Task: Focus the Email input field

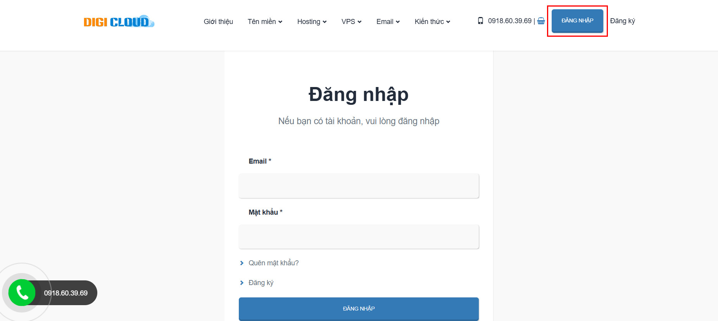Action: coord(359,186)
